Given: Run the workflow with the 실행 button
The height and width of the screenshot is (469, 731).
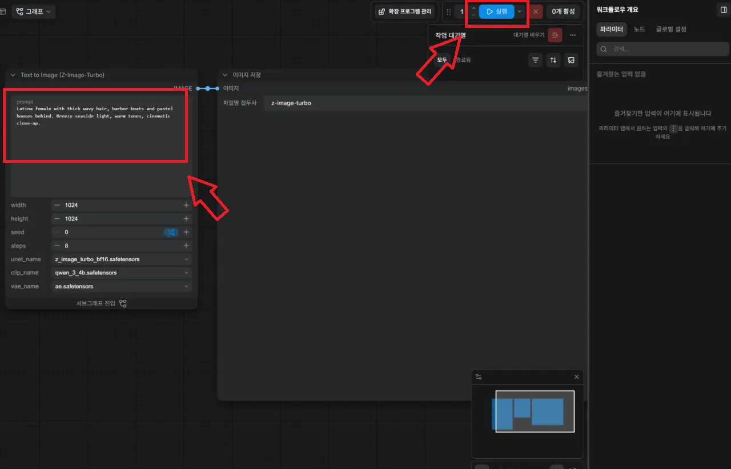Looking at the screenshot, I should (496, 11).
